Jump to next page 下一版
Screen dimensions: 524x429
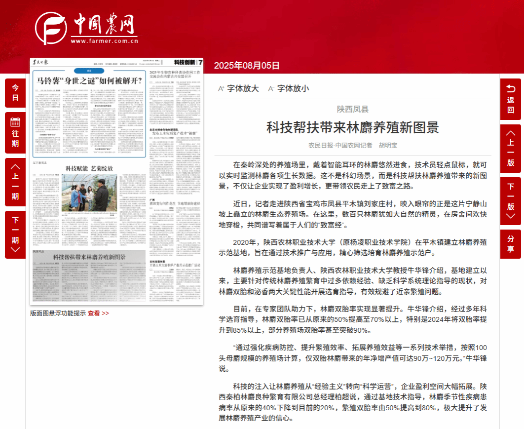click(510, 200)
